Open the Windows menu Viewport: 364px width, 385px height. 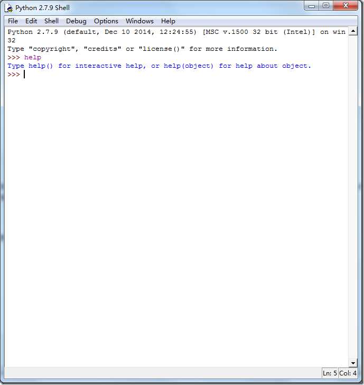(139, 21)
